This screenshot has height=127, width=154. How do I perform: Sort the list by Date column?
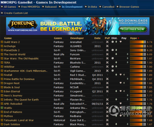tap(97, 38)
